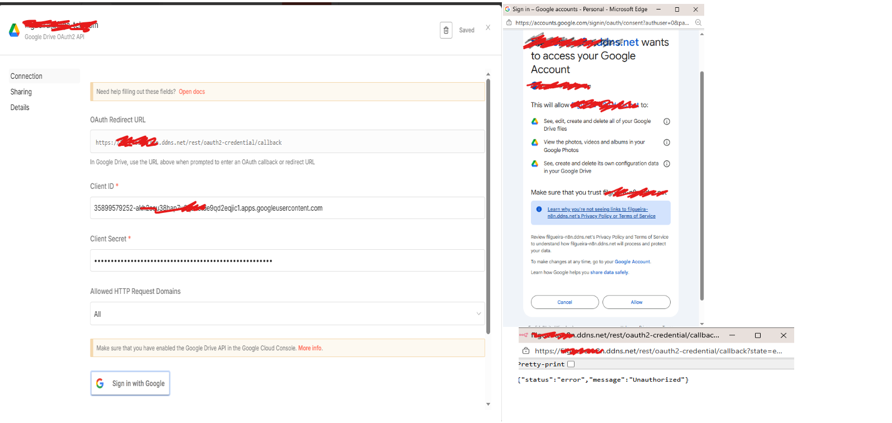Click the Drive icon beside 'all of your Google Drive files'
This screenshot has height=423, width=892.
[x=535, y=121]
